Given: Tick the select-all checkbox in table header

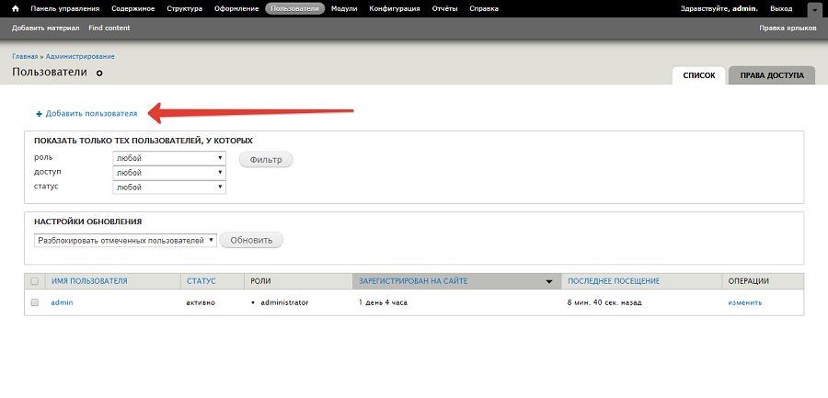Looking at the screenshot, I should tap(35, 282).
